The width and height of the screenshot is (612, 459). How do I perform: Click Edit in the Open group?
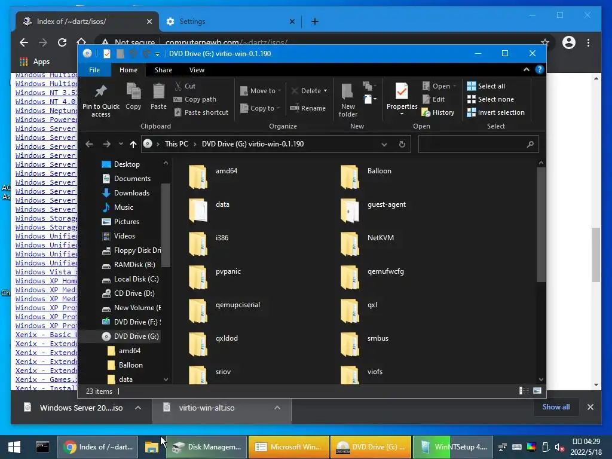pyautogui.click(x=433, y=99)
